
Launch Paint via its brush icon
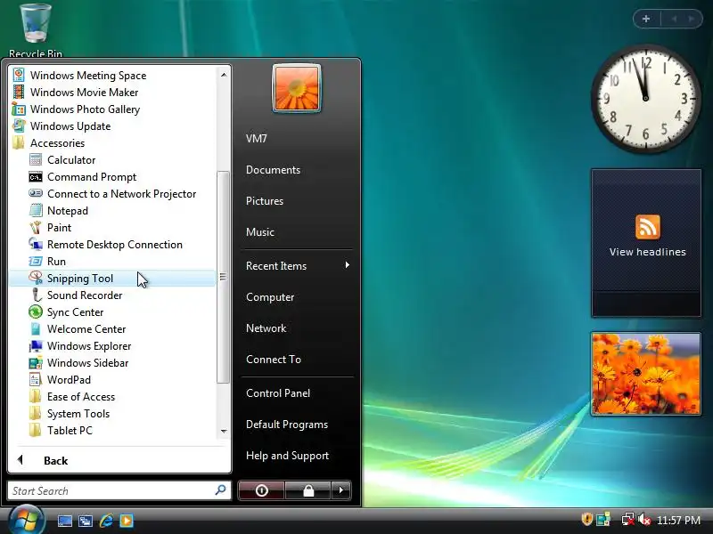tap(36, 227)
